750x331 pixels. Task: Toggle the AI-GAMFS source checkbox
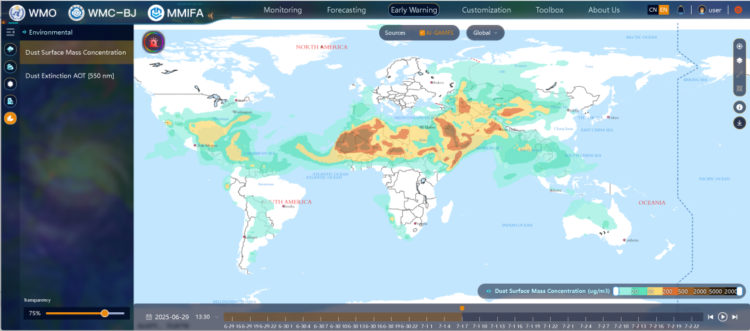coord(422,33)
